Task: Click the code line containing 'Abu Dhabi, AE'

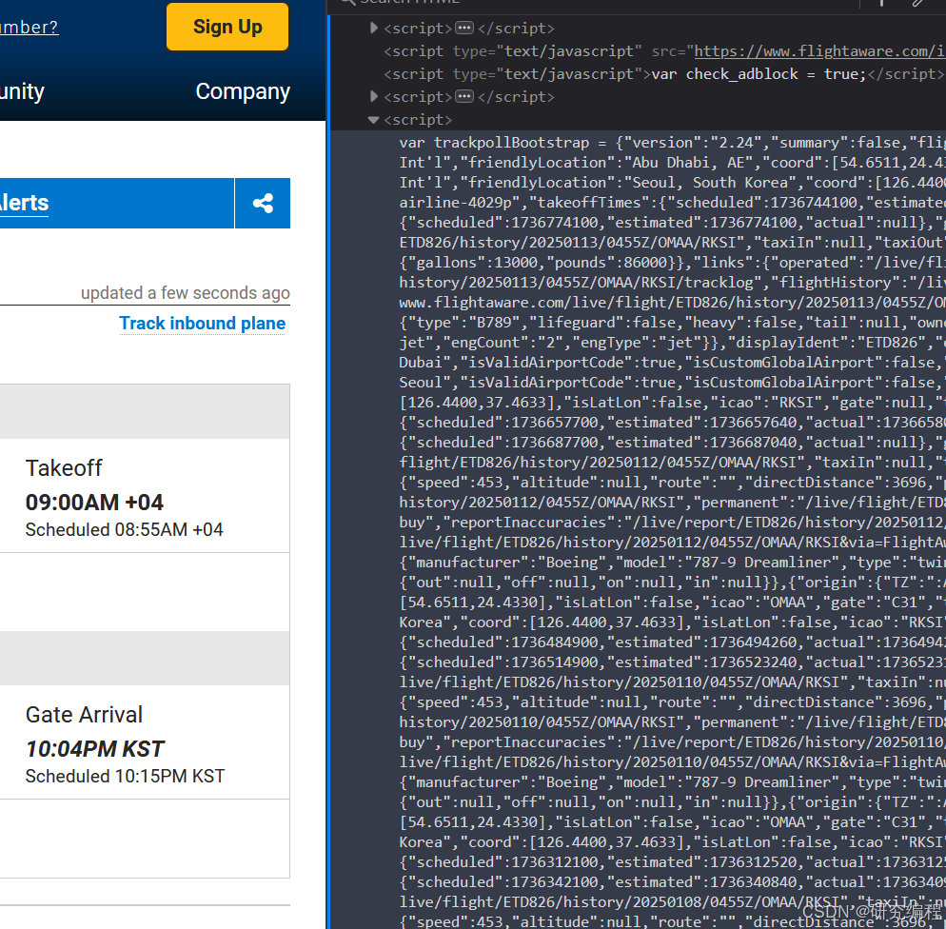Action: click(x=672, y=163)
